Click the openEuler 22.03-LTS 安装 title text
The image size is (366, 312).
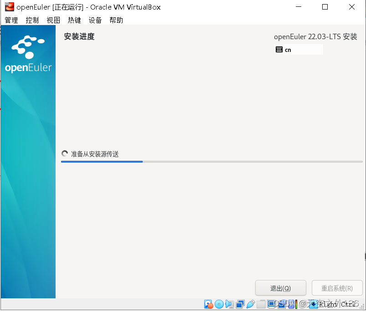(315, 36)
